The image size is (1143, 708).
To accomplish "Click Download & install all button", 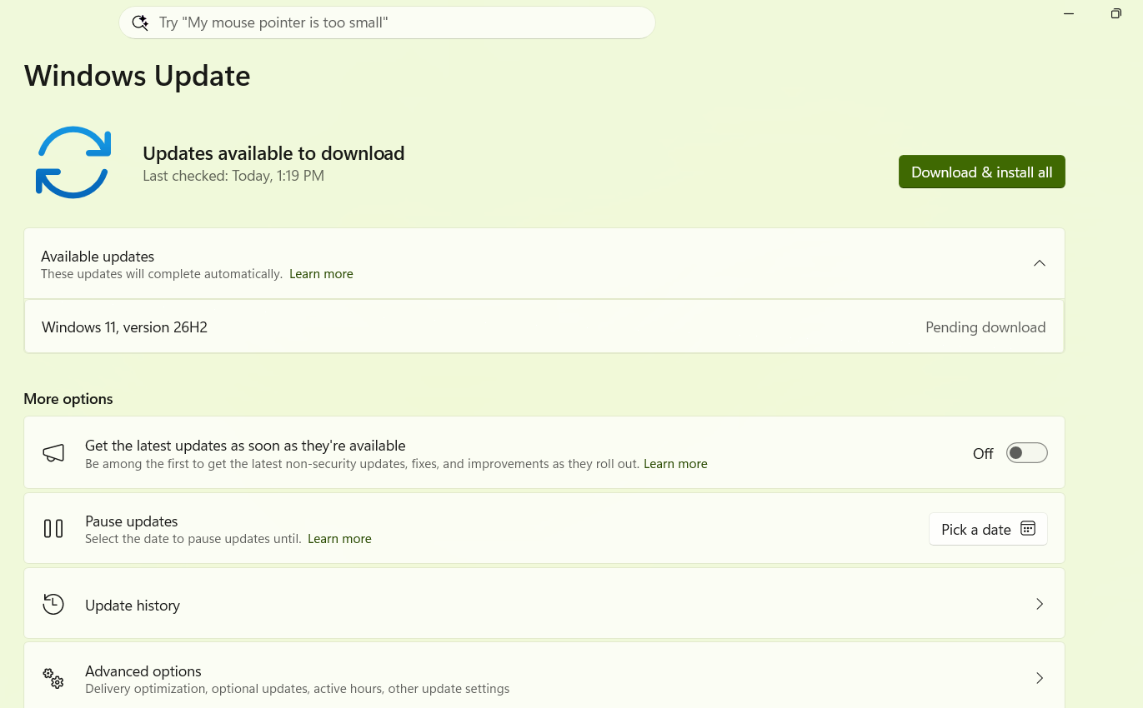I will (981, 172).
